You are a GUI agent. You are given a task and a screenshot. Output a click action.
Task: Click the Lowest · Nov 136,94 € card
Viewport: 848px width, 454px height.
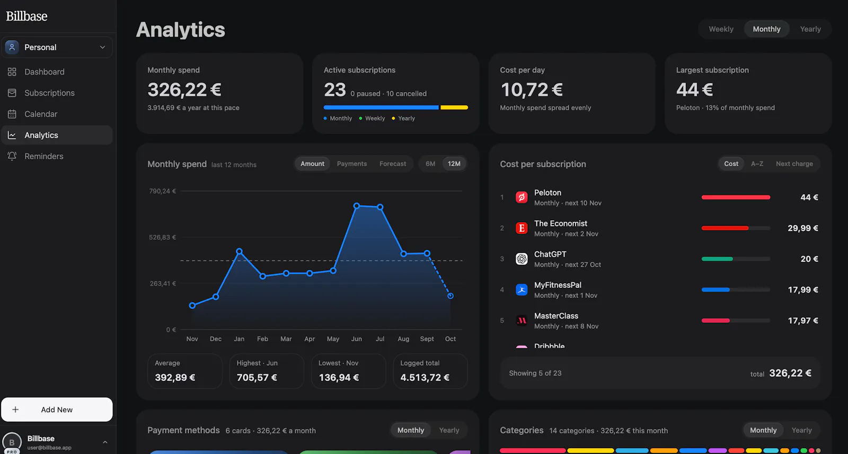348,371
